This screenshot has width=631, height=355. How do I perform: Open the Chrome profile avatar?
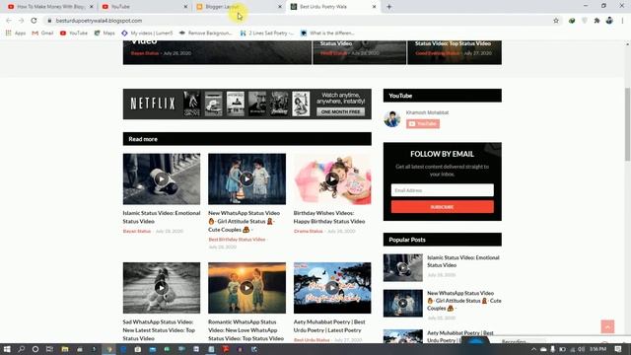point(609,21)
